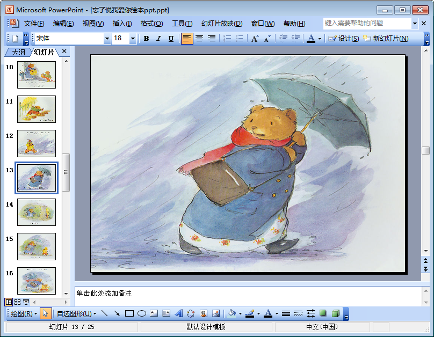Open the 绘图(R) drawing menu
The image size is (434, 337).
point(24,314)
